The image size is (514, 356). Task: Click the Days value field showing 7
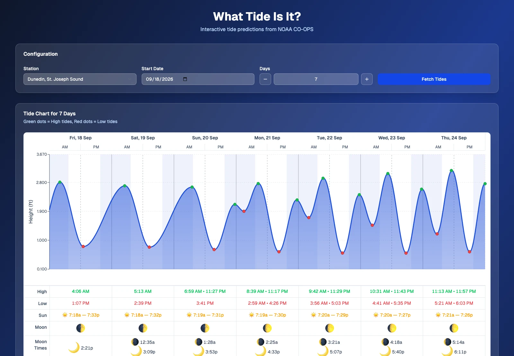point(316,79)
